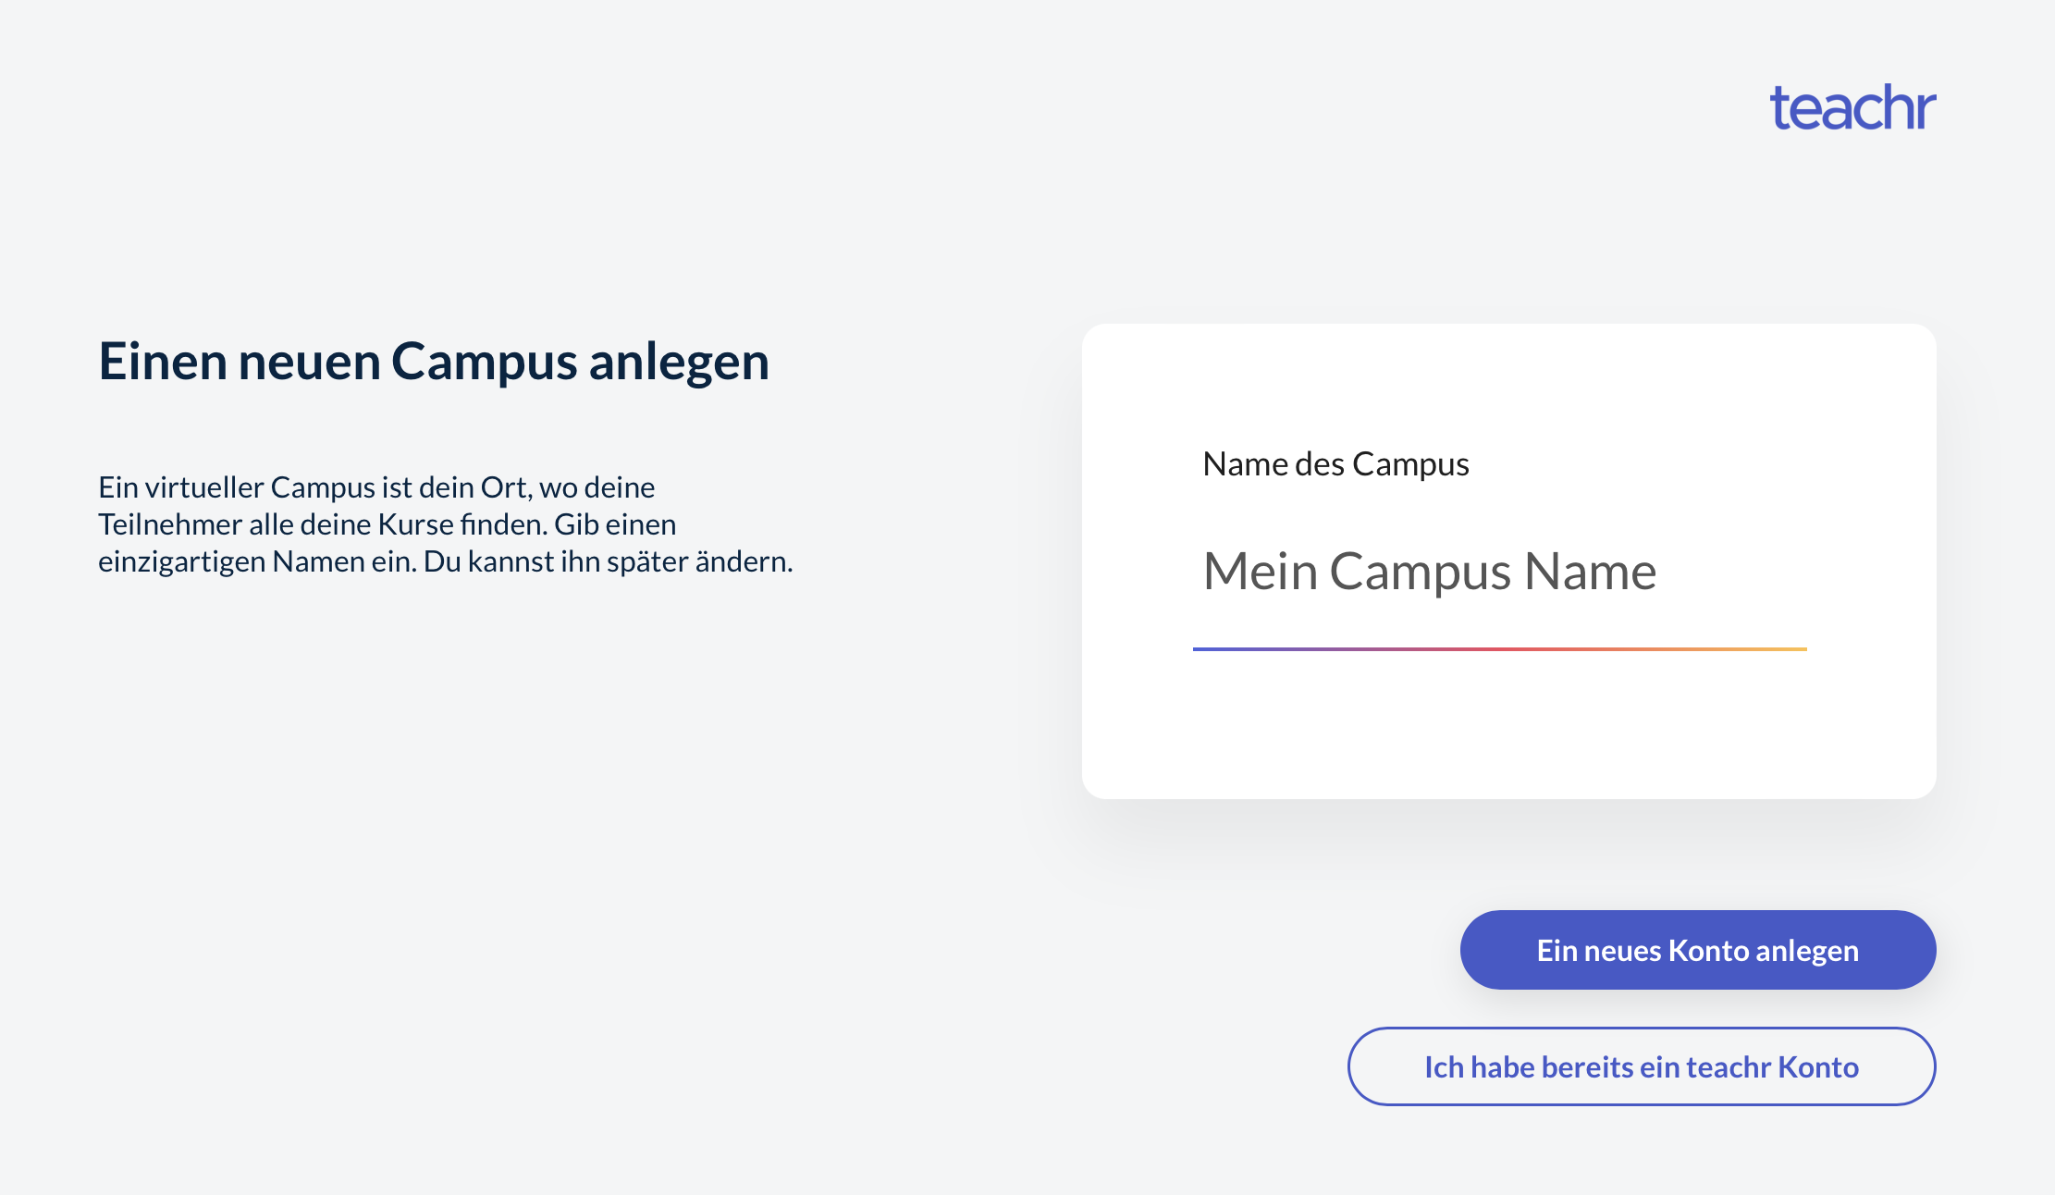Click the word "Mein" in the placeholder text
The image size is (2055, 1195).
(1260, 572)
